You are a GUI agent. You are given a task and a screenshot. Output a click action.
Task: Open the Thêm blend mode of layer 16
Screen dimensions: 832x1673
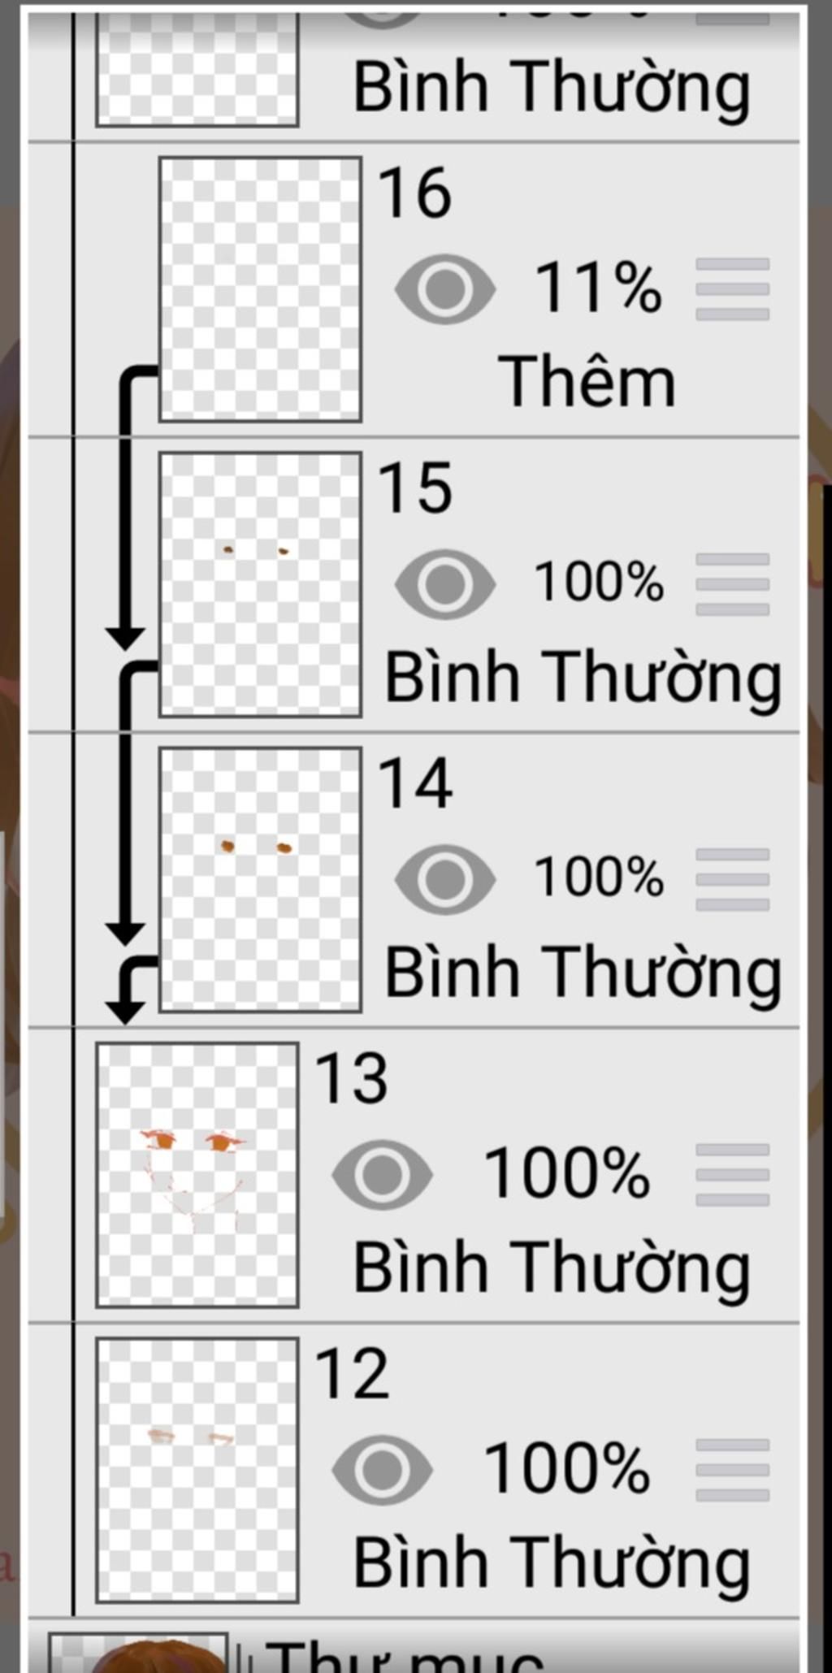click(x=587, y=382)
